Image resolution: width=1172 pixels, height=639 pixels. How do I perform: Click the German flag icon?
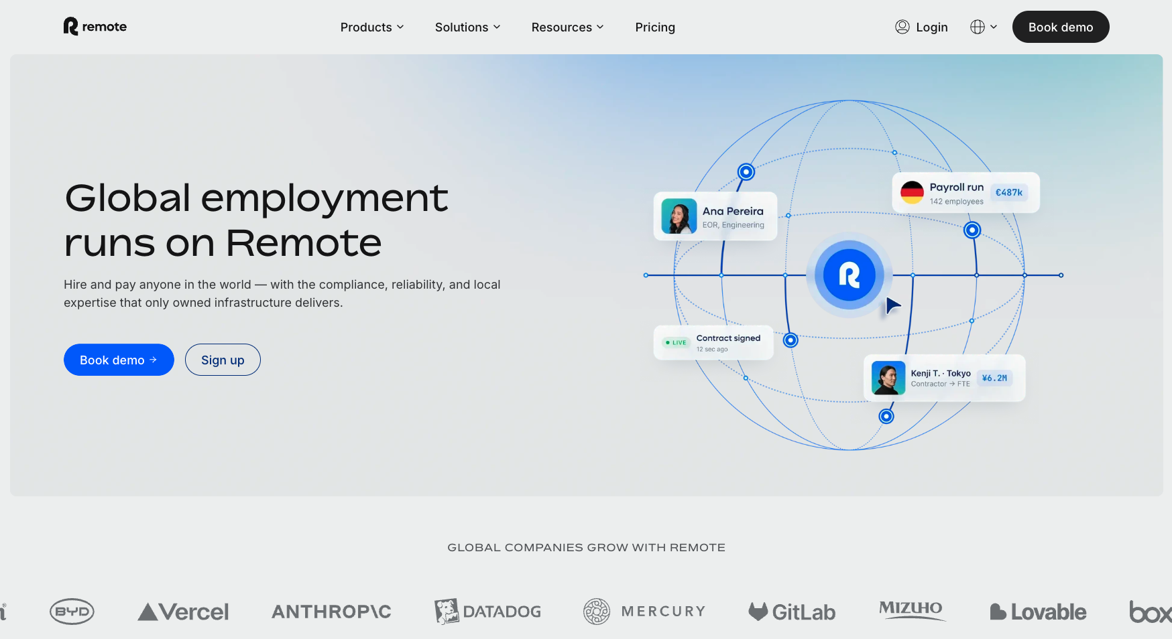click(912, 193)
